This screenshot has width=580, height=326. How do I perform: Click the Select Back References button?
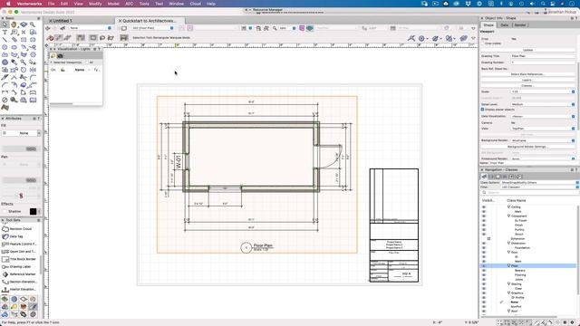click(x=527, y=74)
